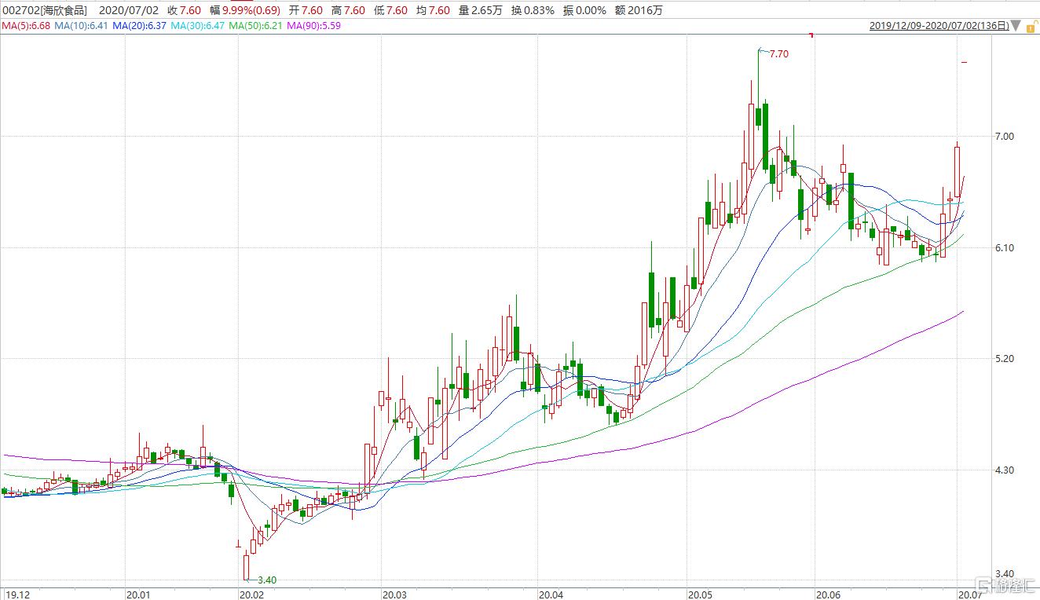Click the 20.01 date axis label
The image size is (1040, 600).
click(138, 594)
